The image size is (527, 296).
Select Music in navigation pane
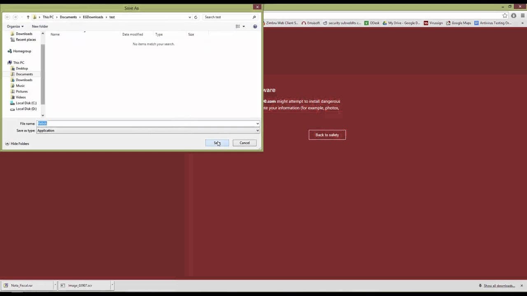click(20, 86)
